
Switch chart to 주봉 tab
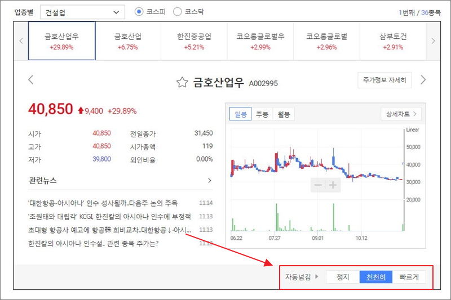(262, 114)
